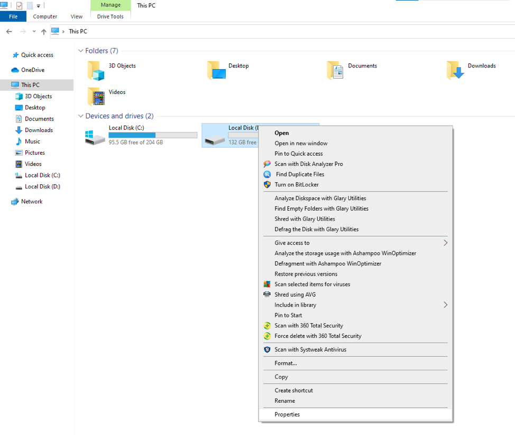
Task: Select This PC in the navigation pane
Action: click(37, 85)
